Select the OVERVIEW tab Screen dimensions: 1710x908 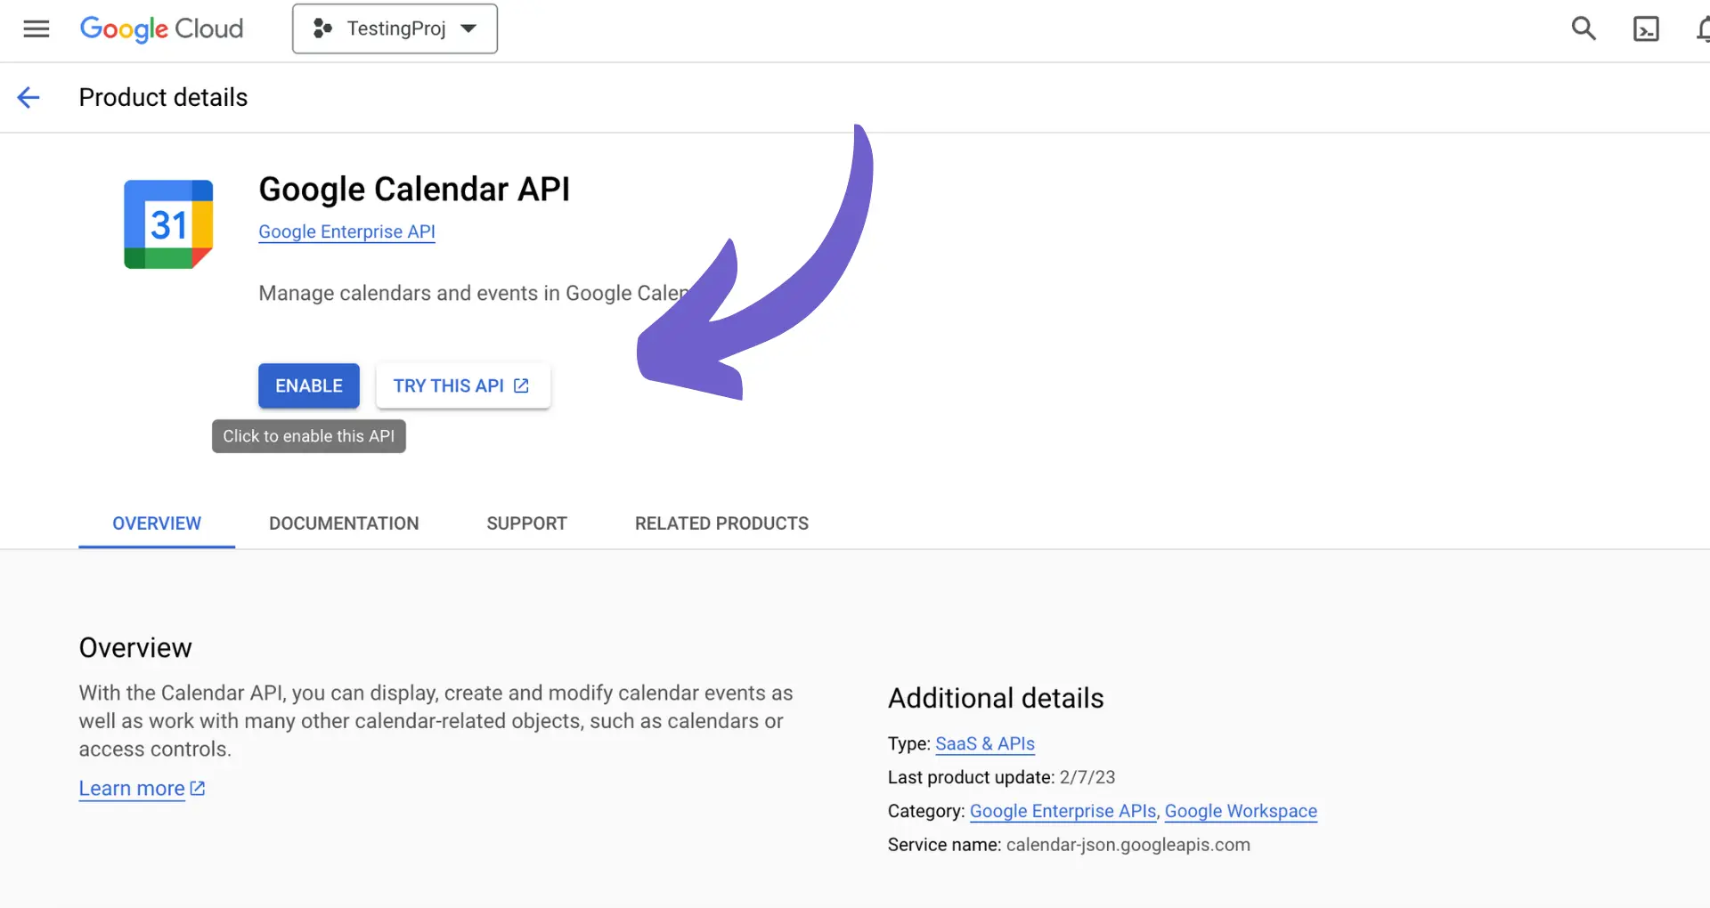pyautogui.click(x=157, y=523)
